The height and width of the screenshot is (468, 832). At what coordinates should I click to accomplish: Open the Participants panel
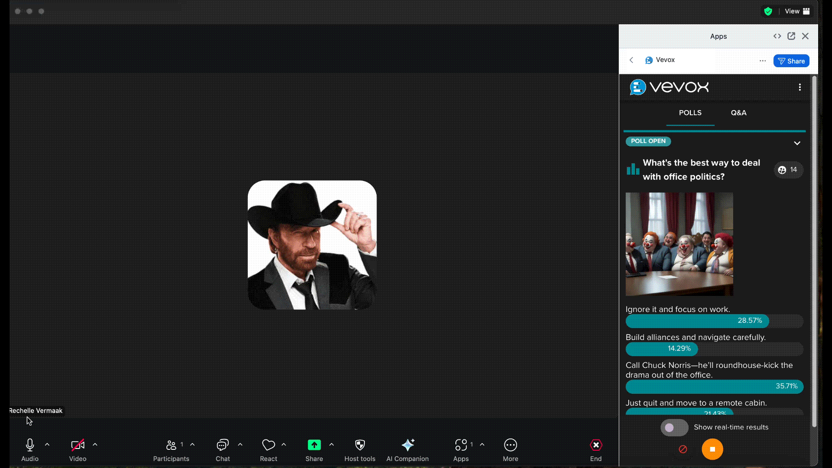pos(171,450)
